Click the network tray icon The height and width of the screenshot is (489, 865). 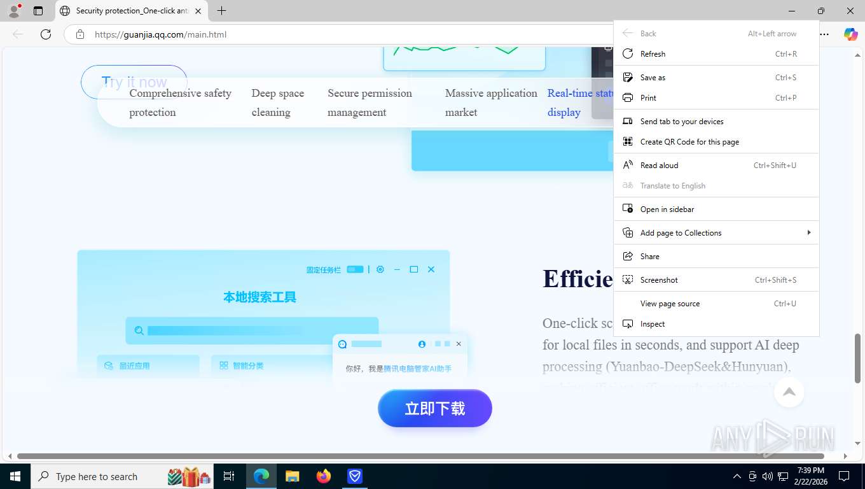pyautogui.click(x=783, y=476)
